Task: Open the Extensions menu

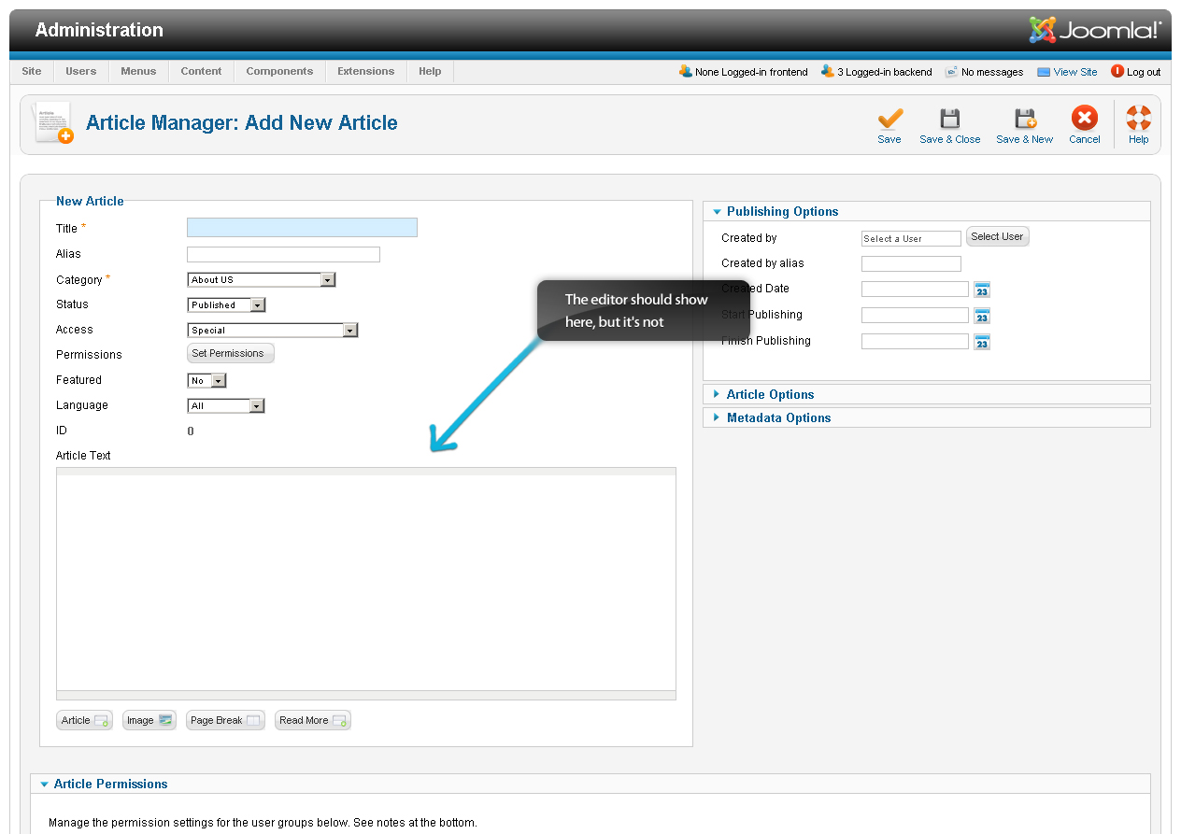Action: point(366,71)
